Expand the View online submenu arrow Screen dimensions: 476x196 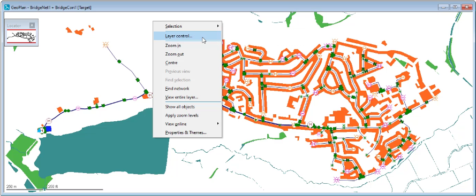click(218, 123)
